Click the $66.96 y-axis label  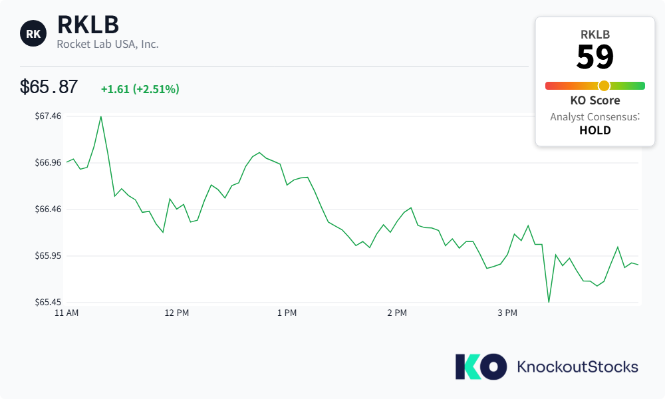[x=48, y=163]
